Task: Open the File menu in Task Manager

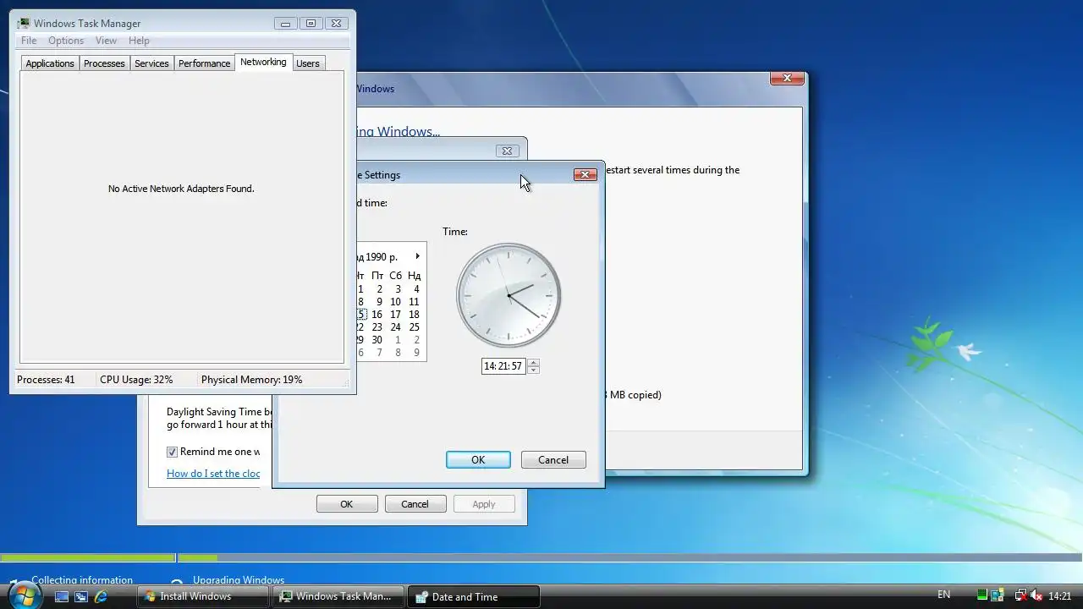Action: tap(29, 41)
